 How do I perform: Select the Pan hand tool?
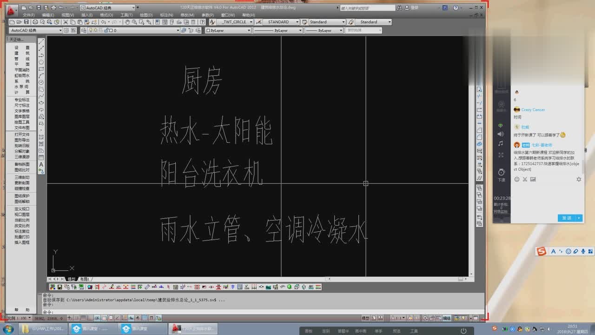(128, 22)
